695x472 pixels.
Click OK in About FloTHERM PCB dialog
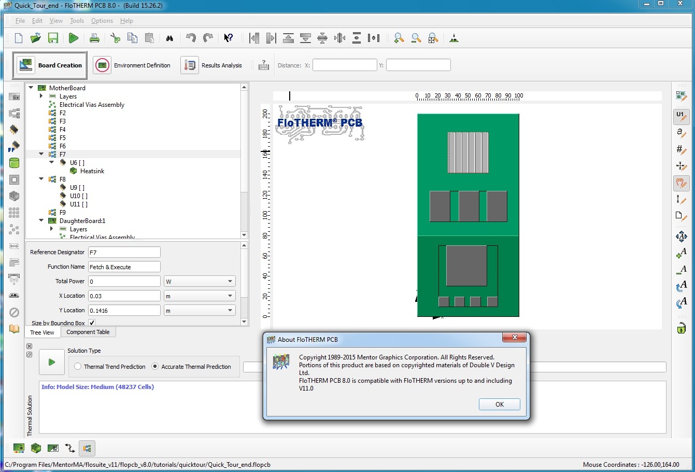click(499, 405)
